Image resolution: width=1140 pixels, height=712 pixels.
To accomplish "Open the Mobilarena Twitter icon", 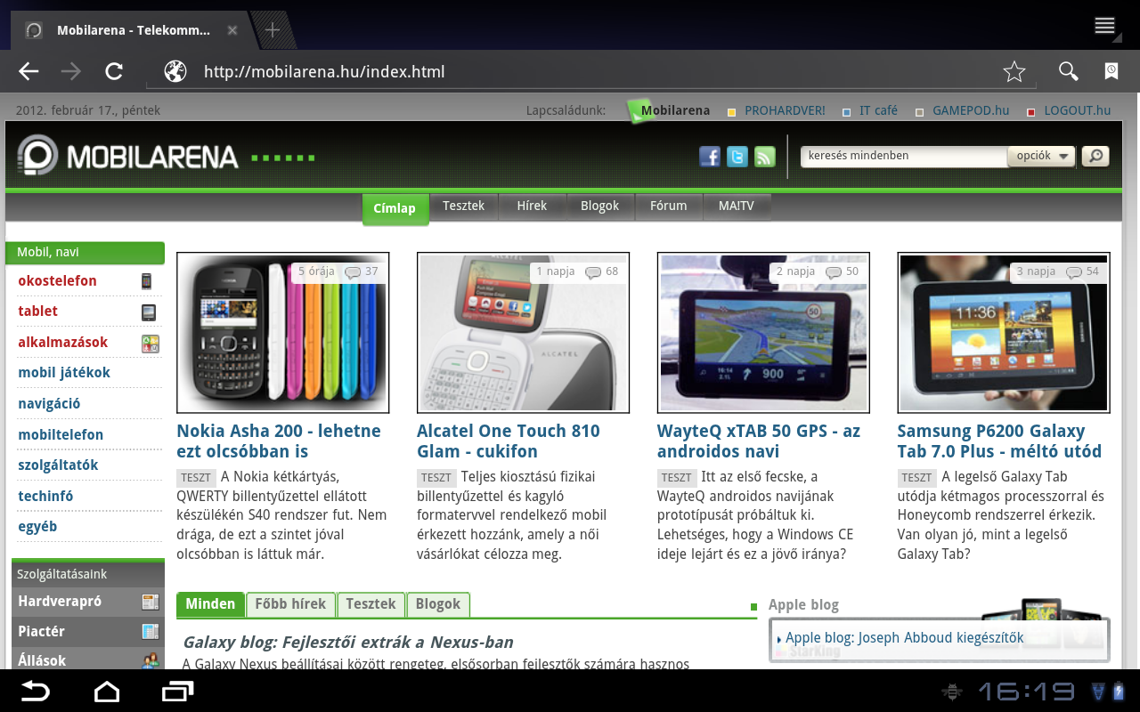I will pos(737,157).
